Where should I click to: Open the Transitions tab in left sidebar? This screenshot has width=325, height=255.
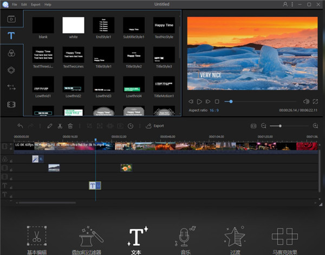point(11,87)
